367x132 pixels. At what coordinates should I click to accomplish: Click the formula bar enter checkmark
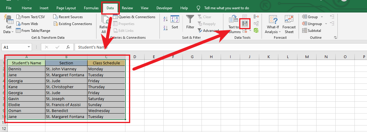point(57,47)
